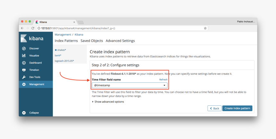The height and width of the screenshot is (139, 276).
Task: Bookmark the page with the star icon
Action: pyautogui.click(x=205, y=28)
